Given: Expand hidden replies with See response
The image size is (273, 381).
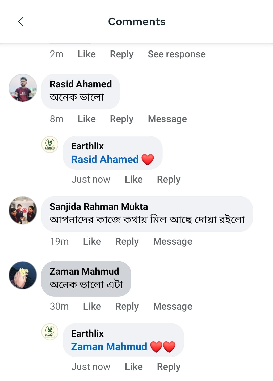Looking at the screenshot, I should pos(177,54).
